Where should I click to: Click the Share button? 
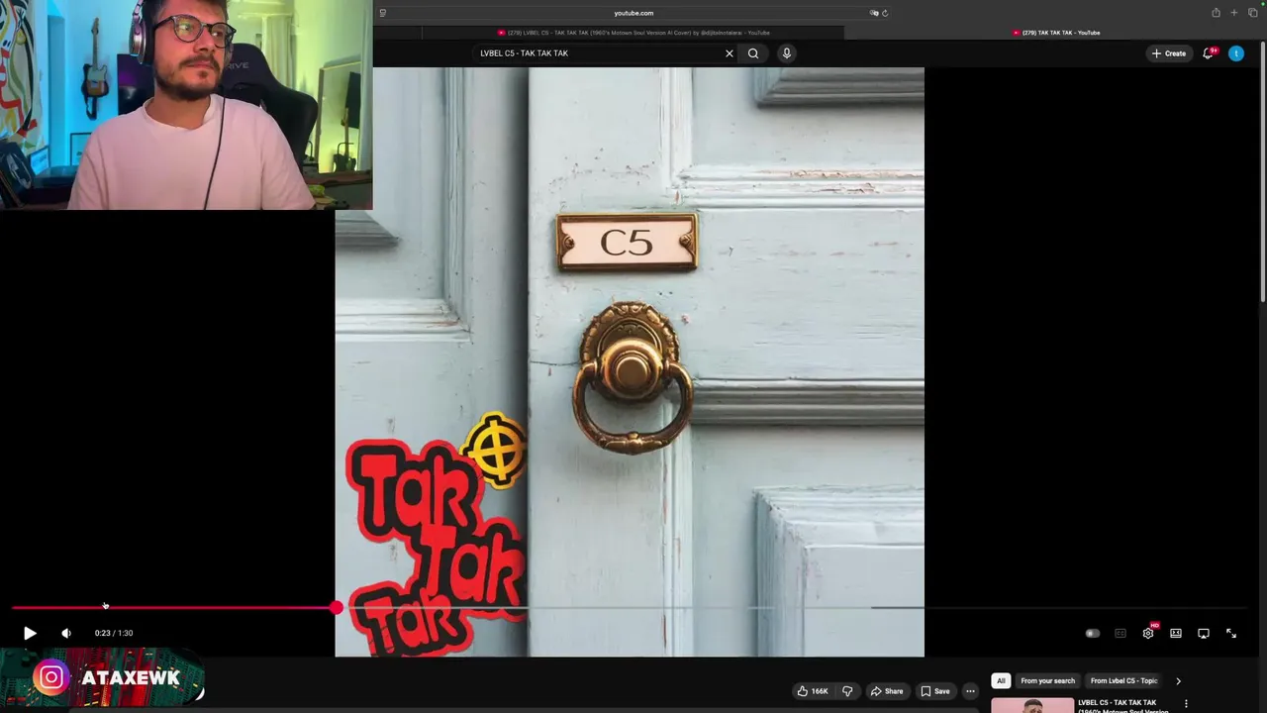click(x=886, y=691)
